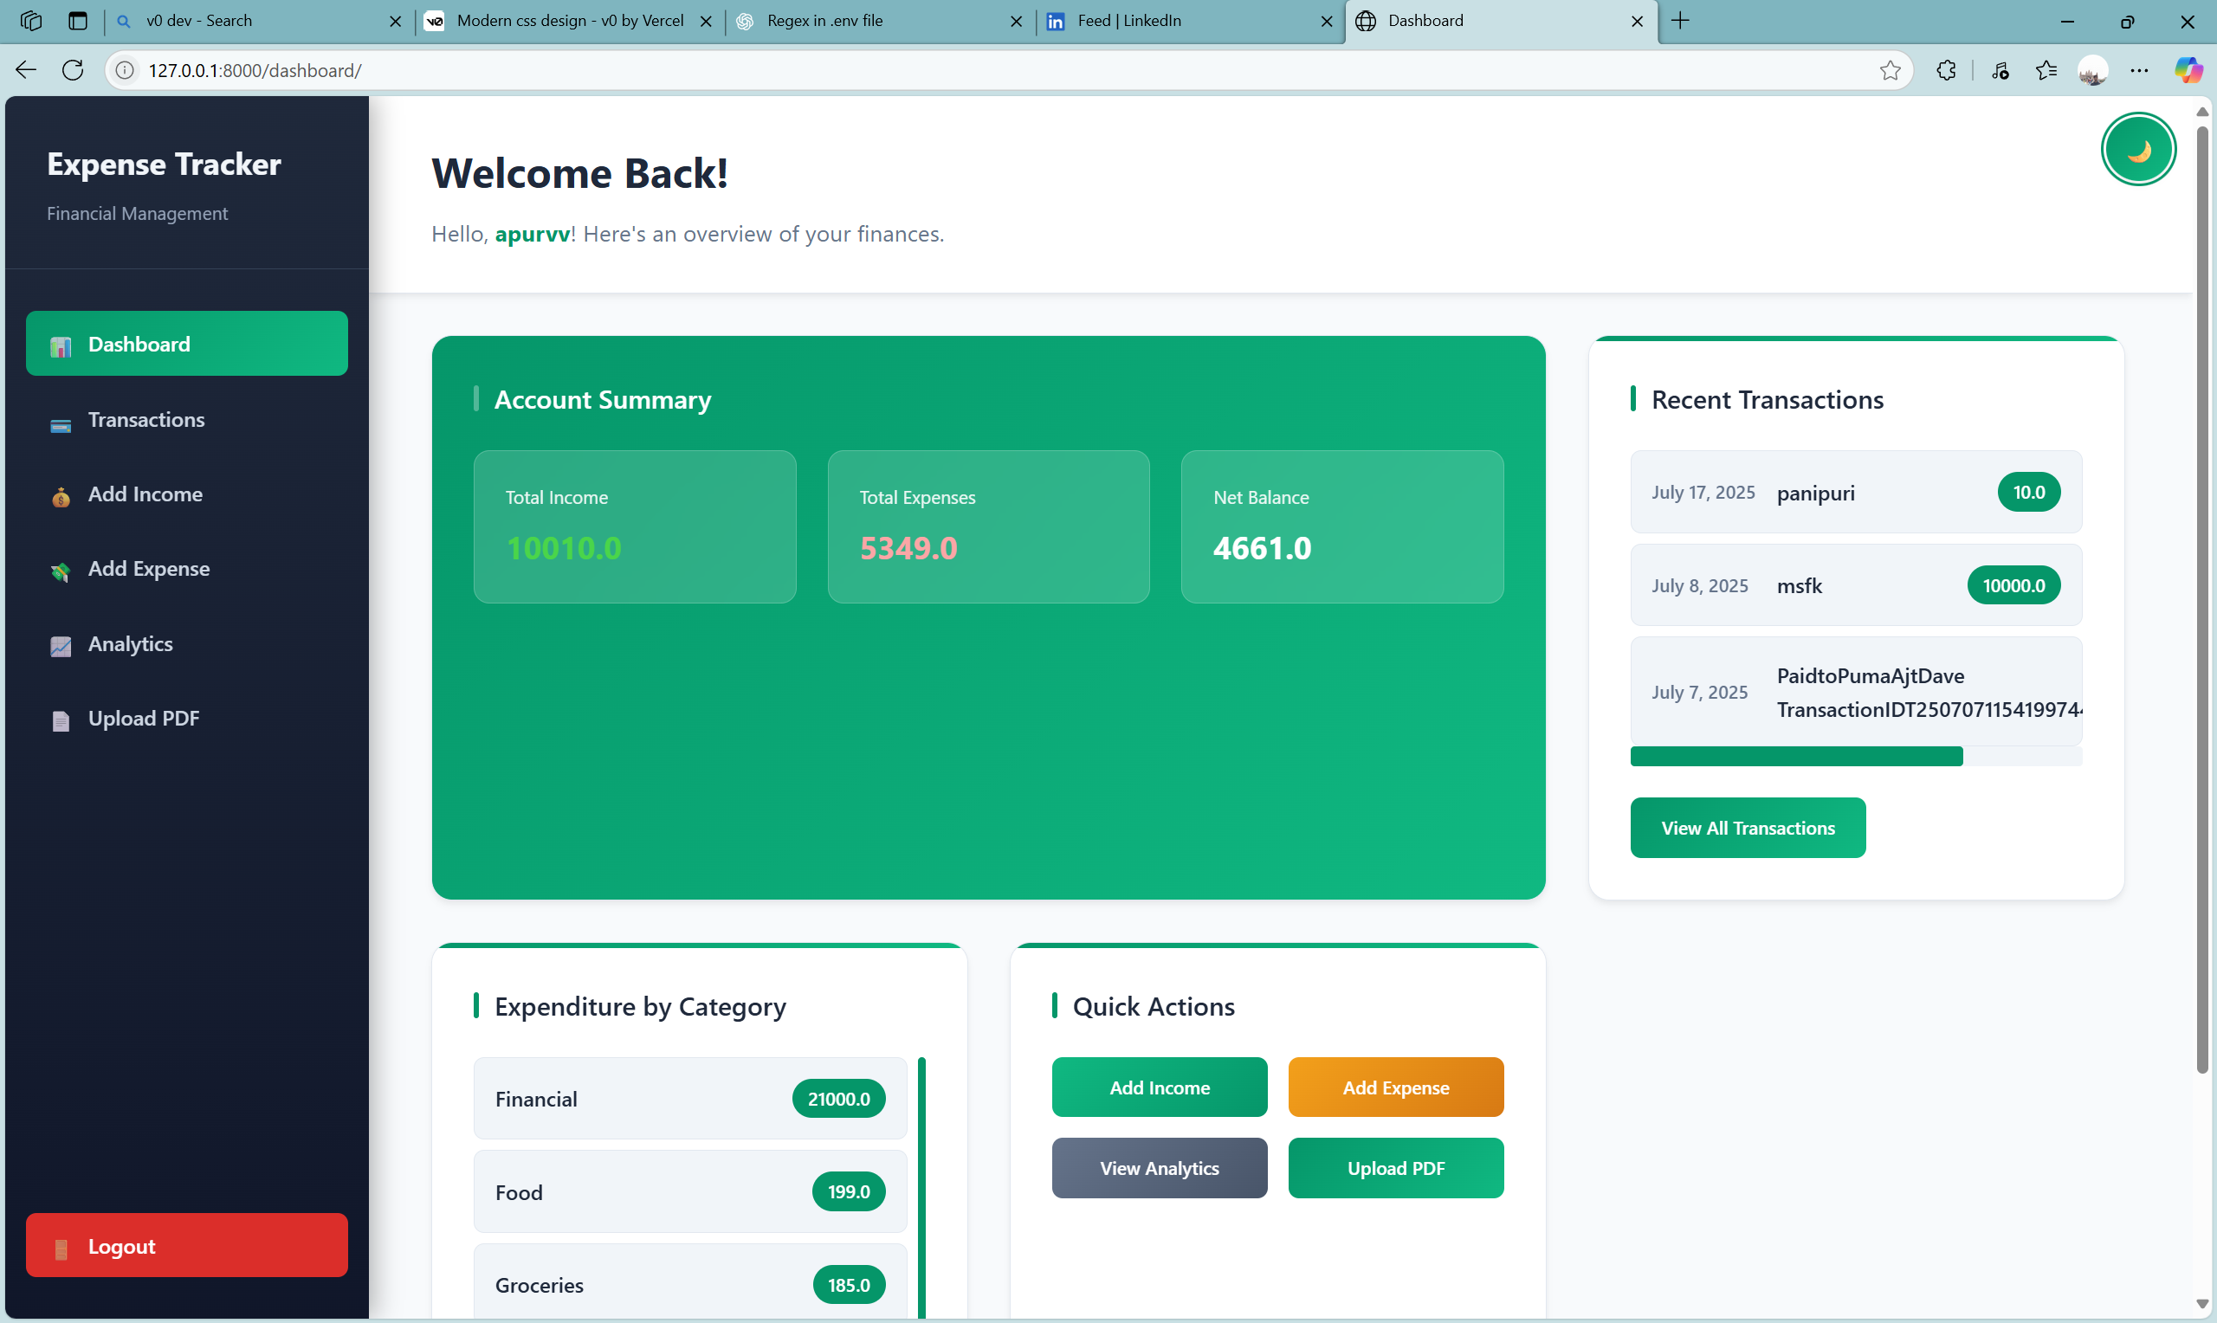This screenshot has height=1323, width=2217.
Task: Open the browser Extensions puzzle icon
Action: tap(1946, 70)
